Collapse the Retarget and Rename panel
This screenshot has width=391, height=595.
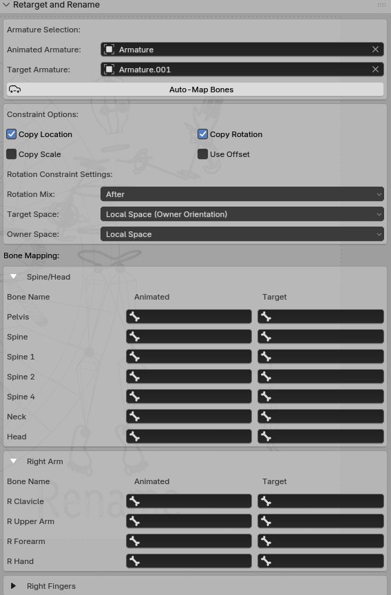pos(6,5)
